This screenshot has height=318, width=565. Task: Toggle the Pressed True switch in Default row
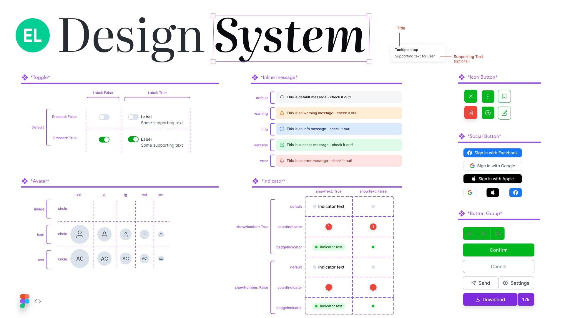[103, 139]
